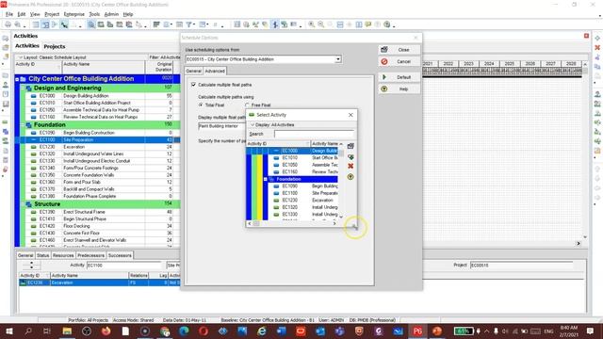Open the Admin menu

click(111, 14)
